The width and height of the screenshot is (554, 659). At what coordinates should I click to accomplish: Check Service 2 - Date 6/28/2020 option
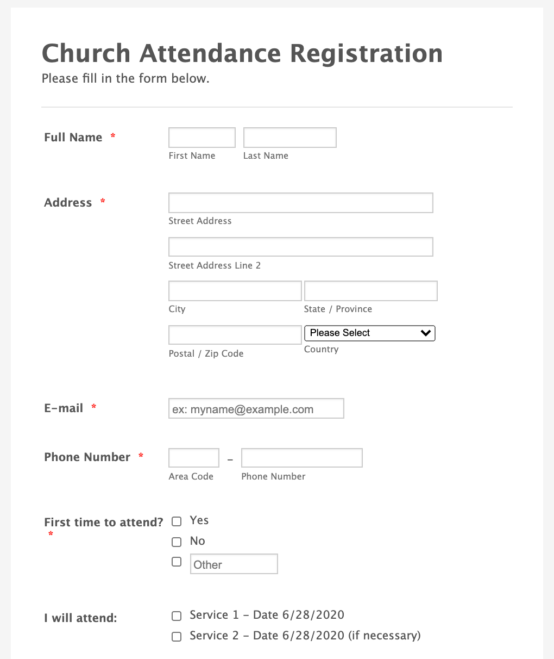177,637
